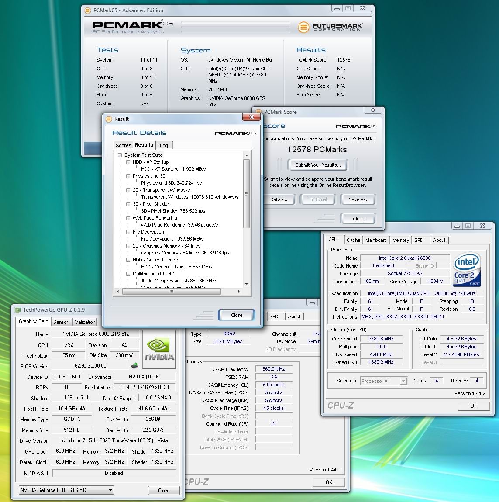Click the Details... button in PCMark Score
The width and height of the screenshot is (499, 502).
[x=279, y=200]
